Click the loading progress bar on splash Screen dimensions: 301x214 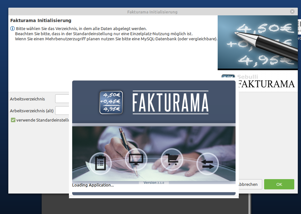(154, 194)
